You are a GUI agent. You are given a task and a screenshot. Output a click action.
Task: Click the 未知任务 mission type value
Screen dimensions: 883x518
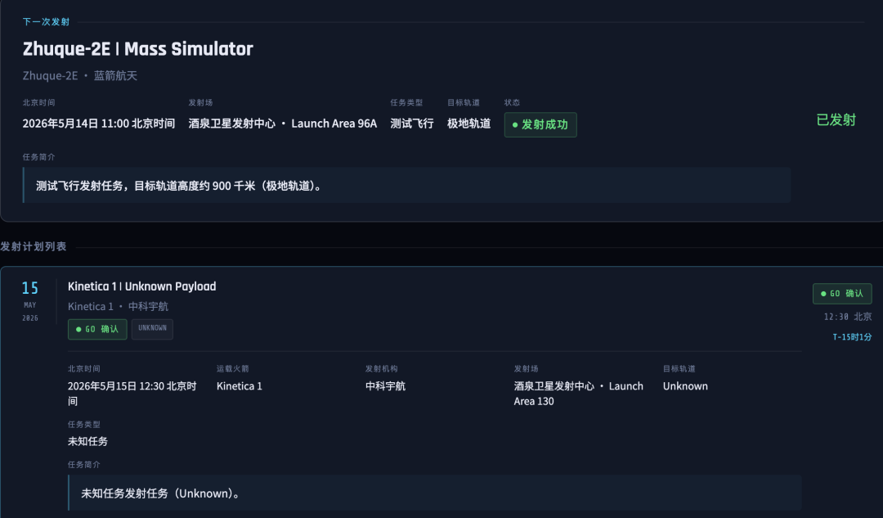(x=87, y=441)
